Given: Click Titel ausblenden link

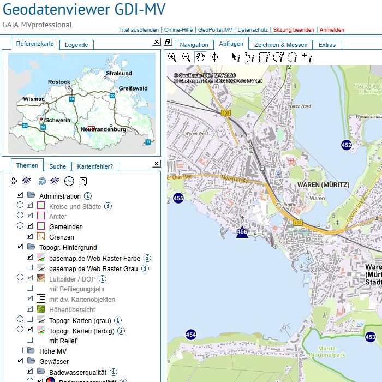Looking at the screenshot, I should (139, 29).
